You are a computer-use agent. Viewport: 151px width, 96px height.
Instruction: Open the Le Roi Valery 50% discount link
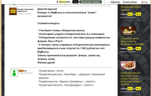pyautogui.click(x=132, y=41)
